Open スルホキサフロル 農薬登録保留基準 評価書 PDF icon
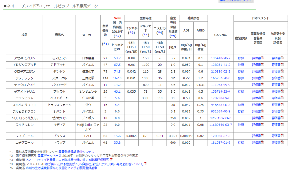 (262, 105)
